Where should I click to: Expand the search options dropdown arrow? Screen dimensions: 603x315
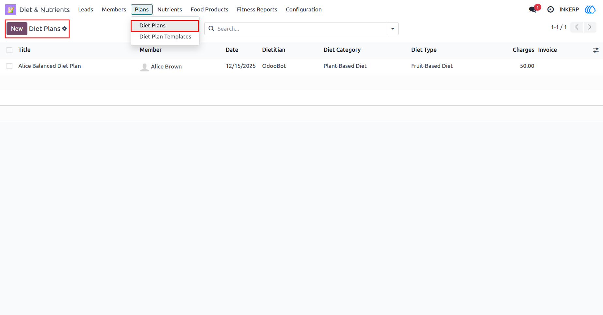(x=393, y=29)
